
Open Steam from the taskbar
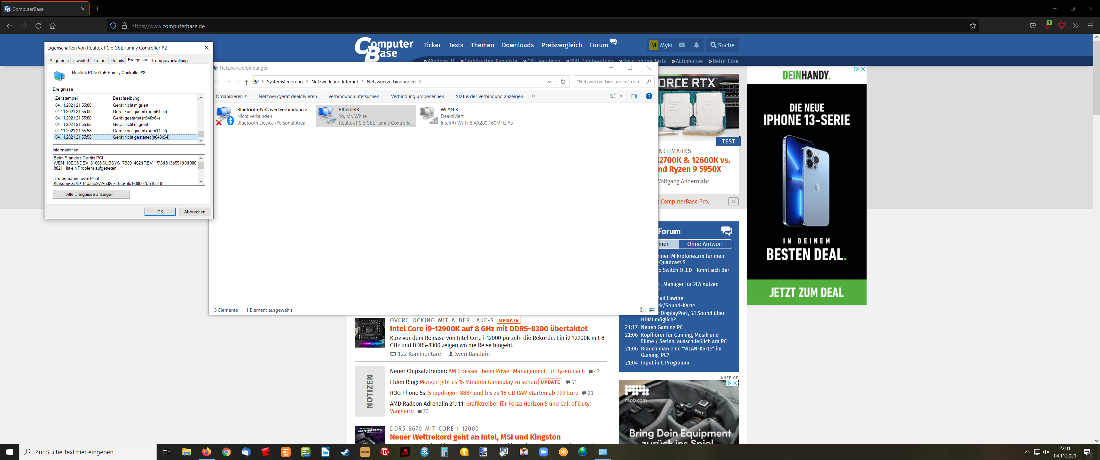345,452
